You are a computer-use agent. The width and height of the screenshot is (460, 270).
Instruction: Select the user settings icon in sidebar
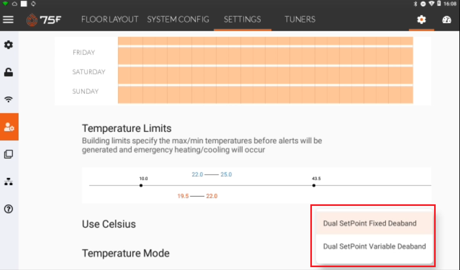[9, 127]
